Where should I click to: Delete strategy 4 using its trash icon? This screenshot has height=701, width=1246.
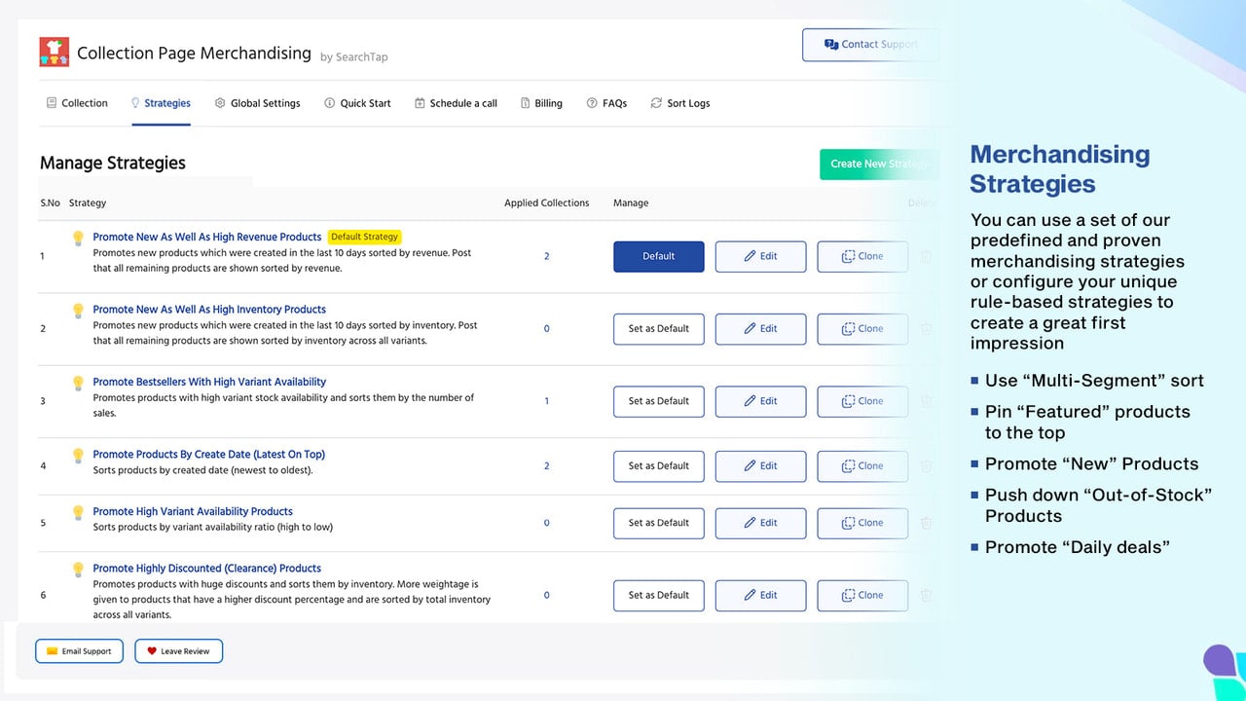[x=926, y=465]
